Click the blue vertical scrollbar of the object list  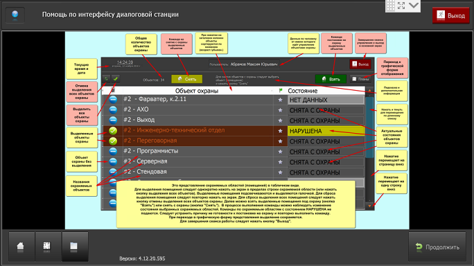[369, 127]
